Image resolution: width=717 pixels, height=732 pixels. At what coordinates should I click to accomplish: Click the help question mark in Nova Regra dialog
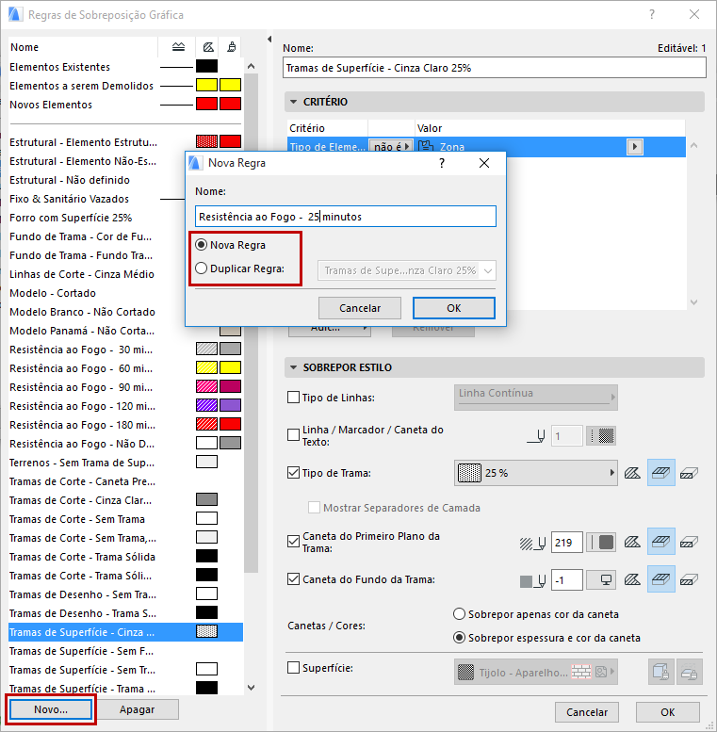(442, 163)
